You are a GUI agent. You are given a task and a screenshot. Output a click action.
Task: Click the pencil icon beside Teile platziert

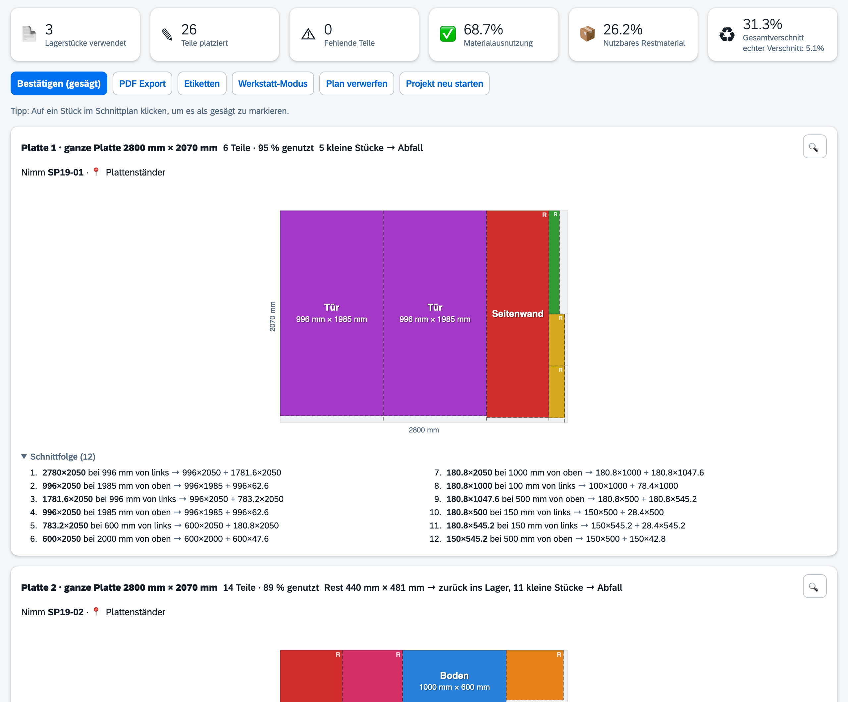coord(167,34)
